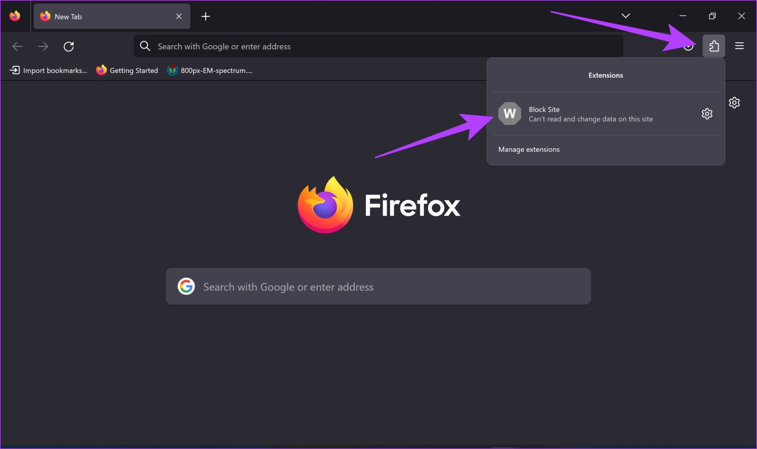This screenshot has height=449, width=757.
Task: Open Getting Started bookmark
Action: 127,70
